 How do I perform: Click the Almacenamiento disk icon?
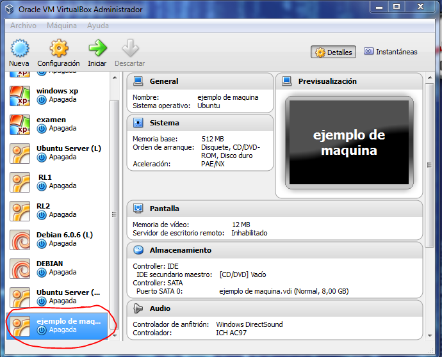(138, 250)
